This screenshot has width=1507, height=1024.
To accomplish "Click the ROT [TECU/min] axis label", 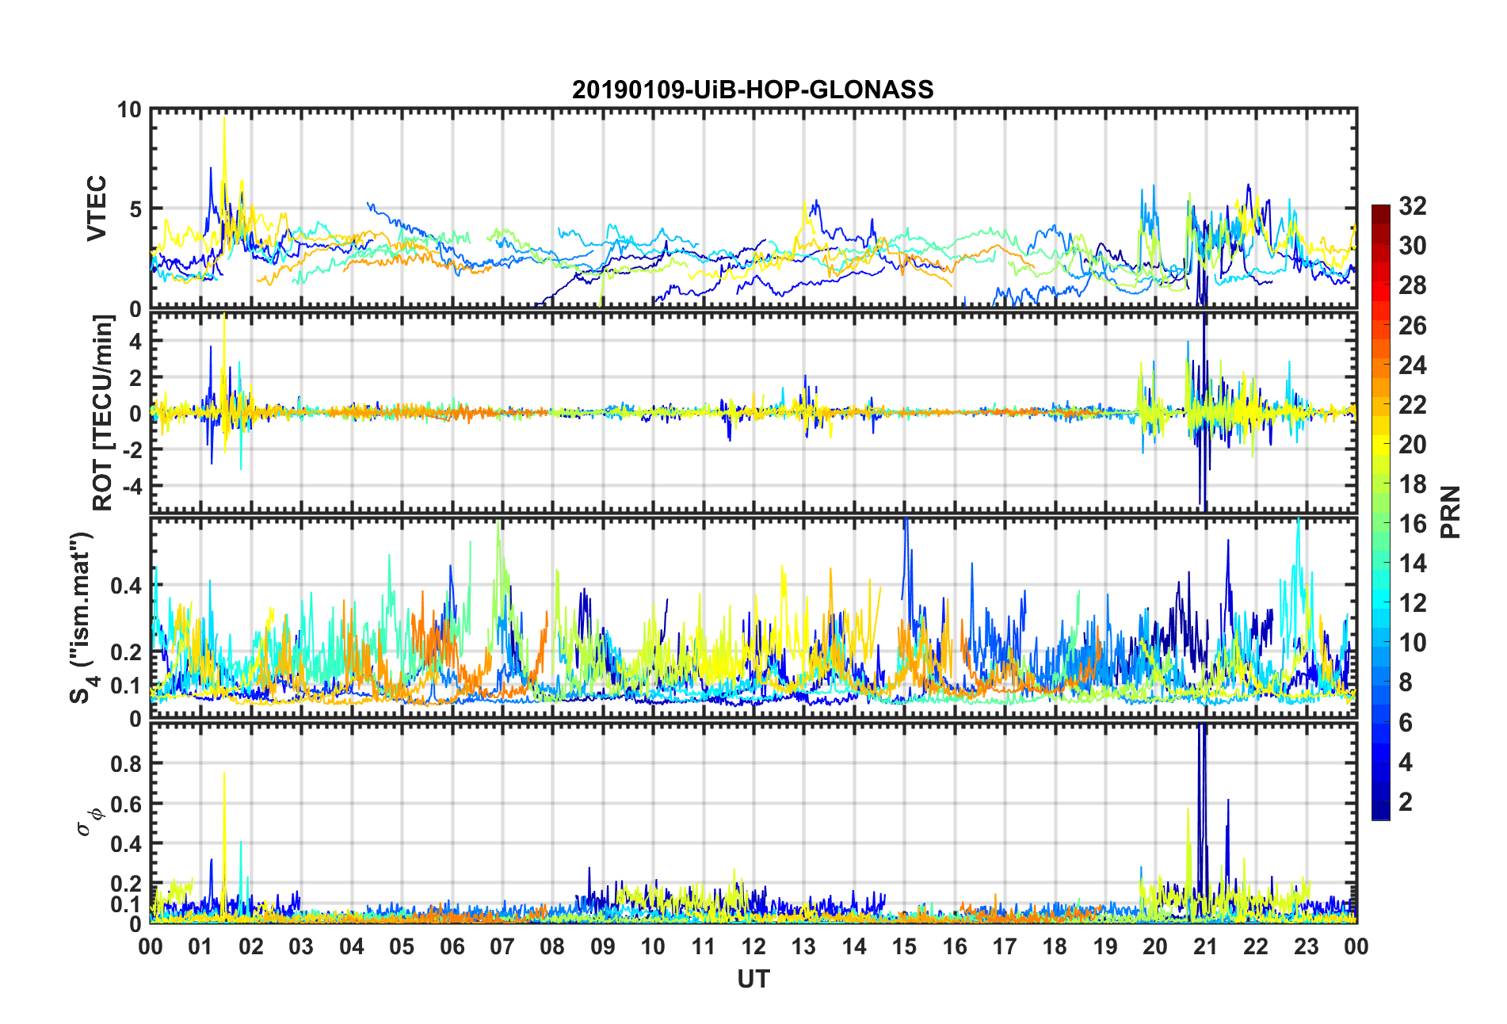I will pyautogui.click(x=103, y=413).
